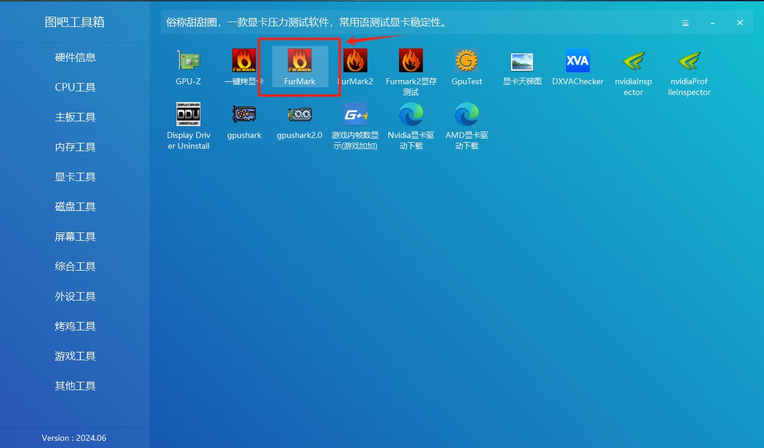The image size is (764, 448).
Task: Open the 其他工具 category
Action: click(75, 386)
